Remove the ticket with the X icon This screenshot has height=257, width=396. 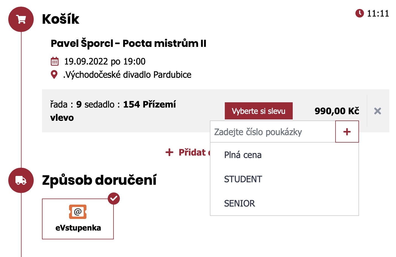pyautogui.click(x=377, y=111)
